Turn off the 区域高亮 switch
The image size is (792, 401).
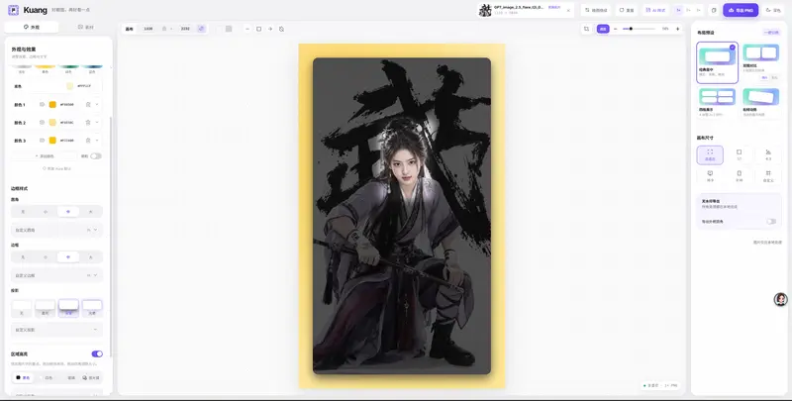[97, 354]
